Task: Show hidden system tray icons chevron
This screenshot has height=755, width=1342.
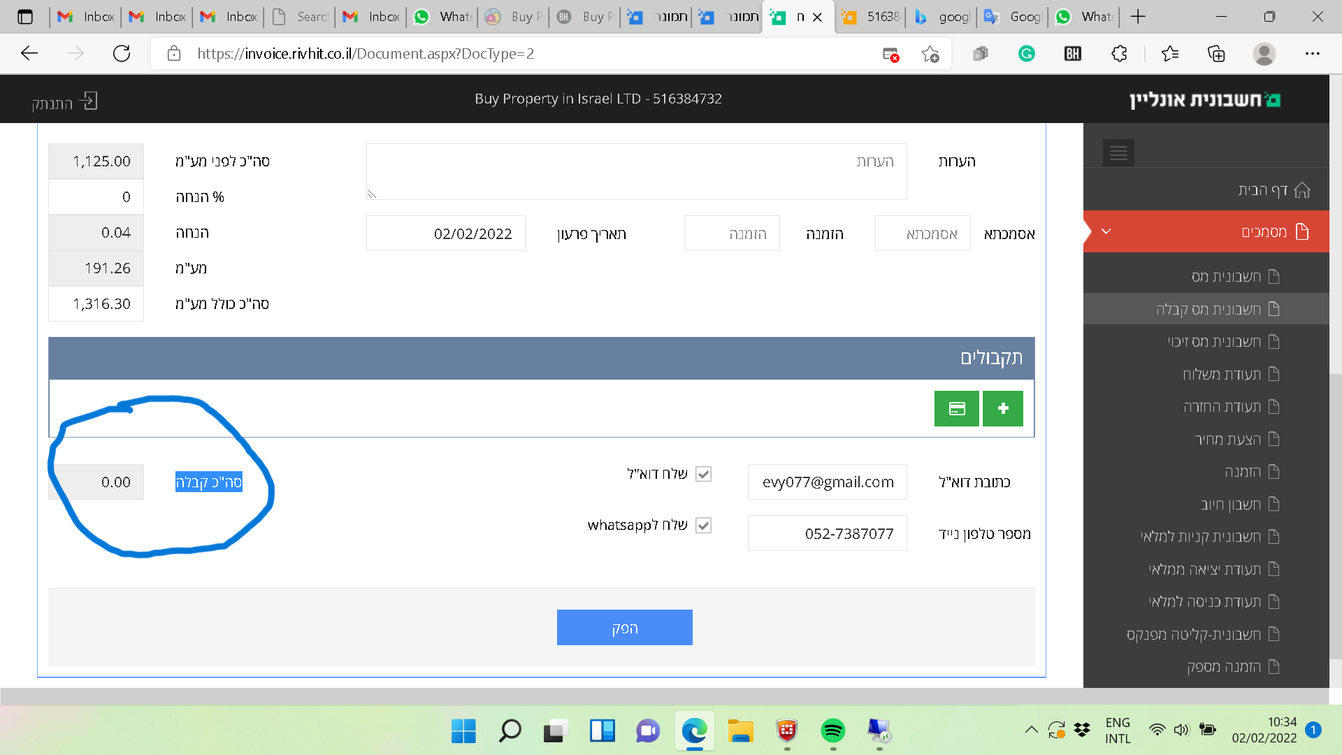Action: (1031, 730)
